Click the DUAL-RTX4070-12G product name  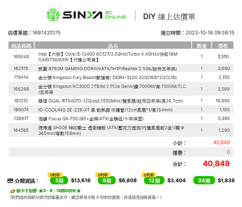tap(111, 101)
